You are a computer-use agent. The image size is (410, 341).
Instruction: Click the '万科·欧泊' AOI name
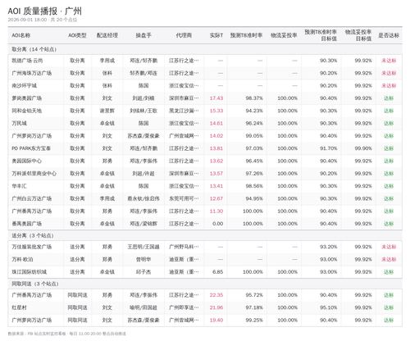22,259
